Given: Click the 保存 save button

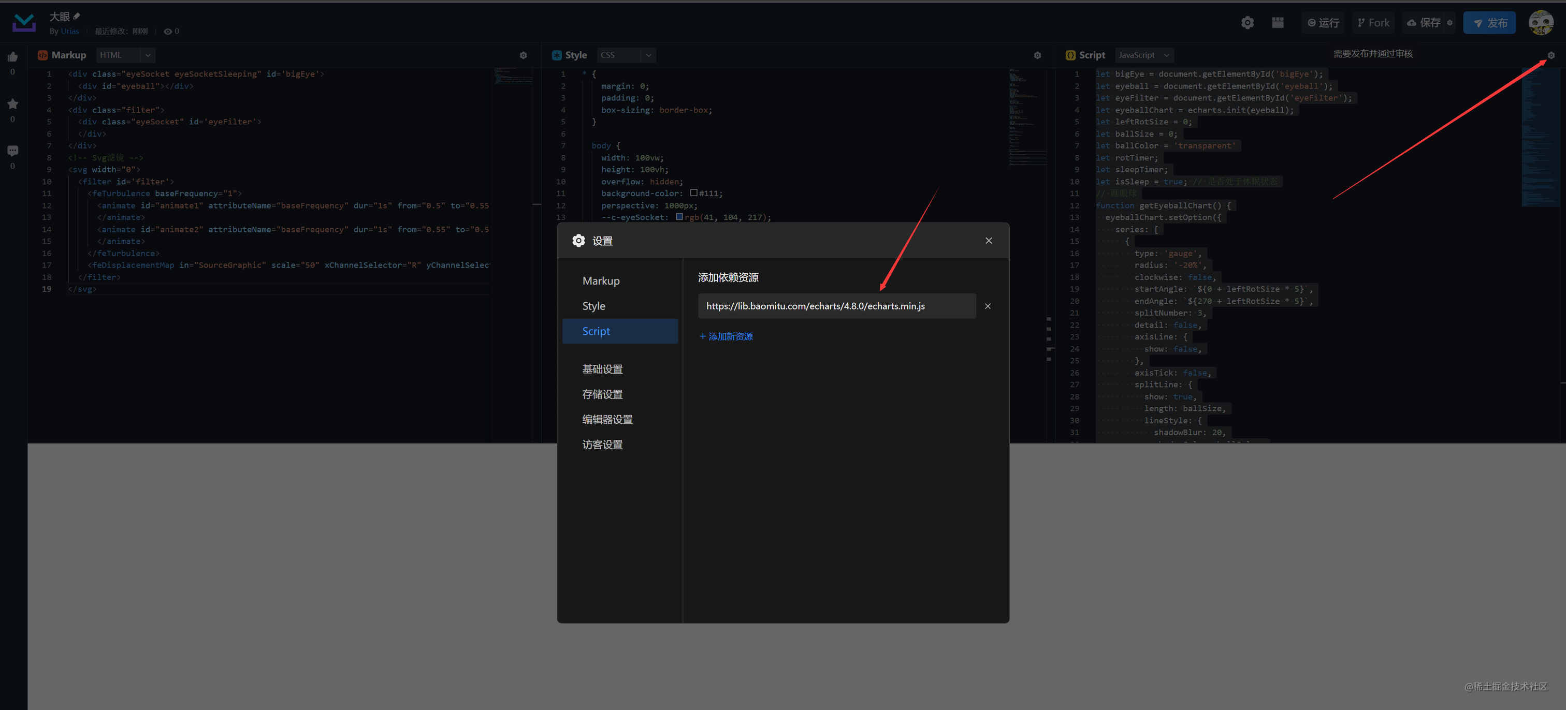Looking at the screenshot, I should (1424, 22).
